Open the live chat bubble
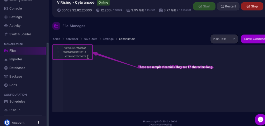The height and width of the screenshot is (126, 265). coord(260,120)
